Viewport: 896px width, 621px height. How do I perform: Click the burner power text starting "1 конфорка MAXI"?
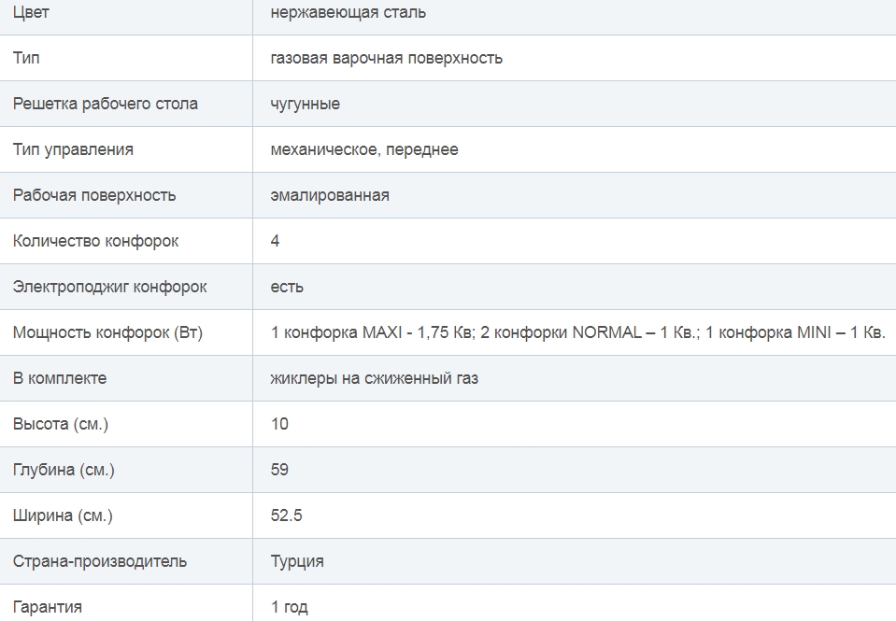tap(577, 332)
